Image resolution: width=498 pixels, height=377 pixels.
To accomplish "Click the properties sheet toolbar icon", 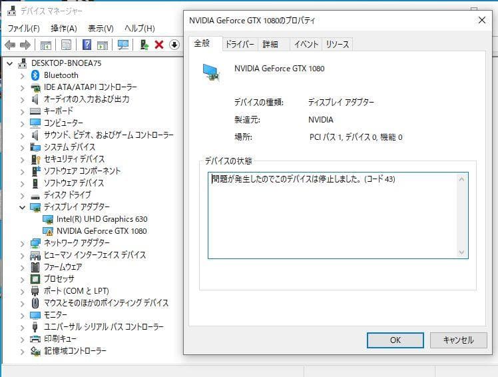I will (x=66, y=45).
